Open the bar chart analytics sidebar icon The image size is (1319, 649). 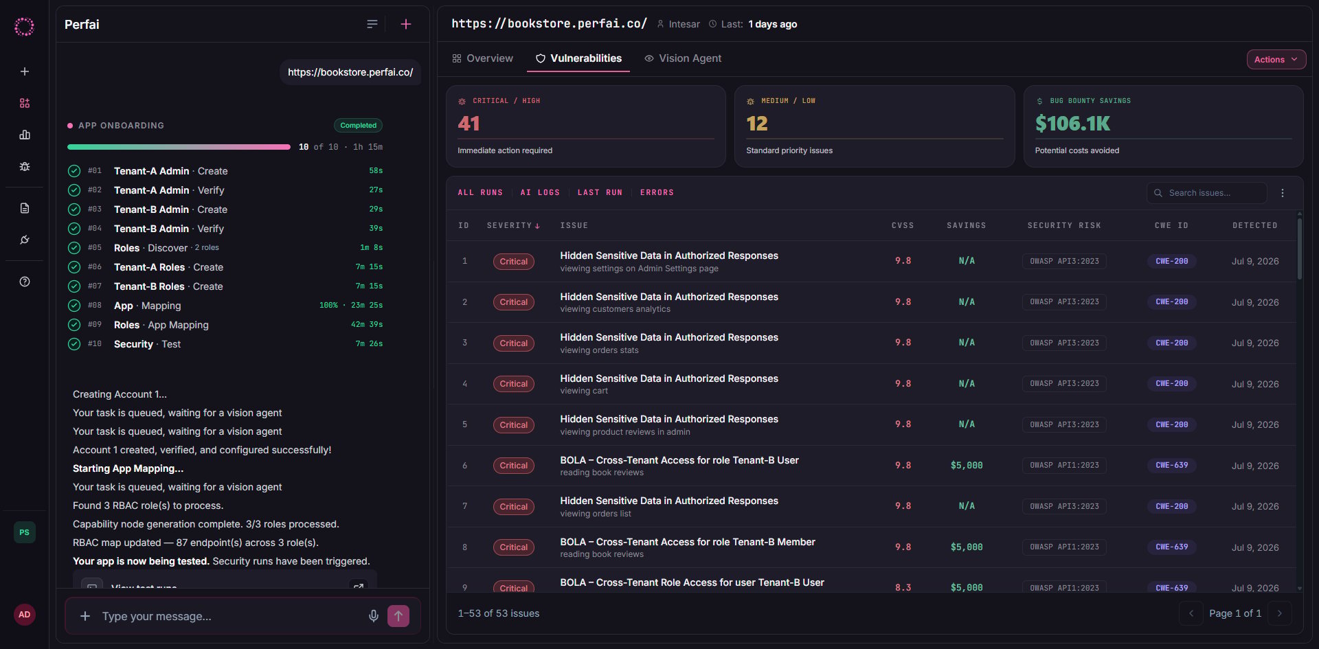point(25,135)
